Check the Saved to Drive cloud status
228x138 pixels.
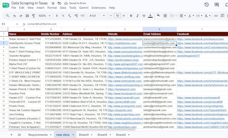pos(75,3)
